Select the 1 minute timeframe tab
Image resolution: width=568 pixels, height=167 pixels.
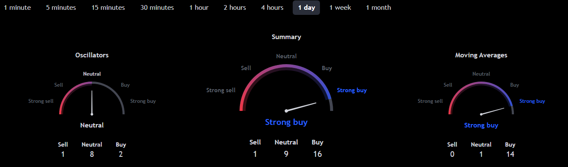[x=17, y=8]
